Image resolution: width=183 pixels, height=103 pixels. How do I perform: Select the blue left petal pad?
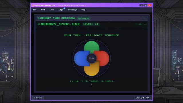pos(81,58)
